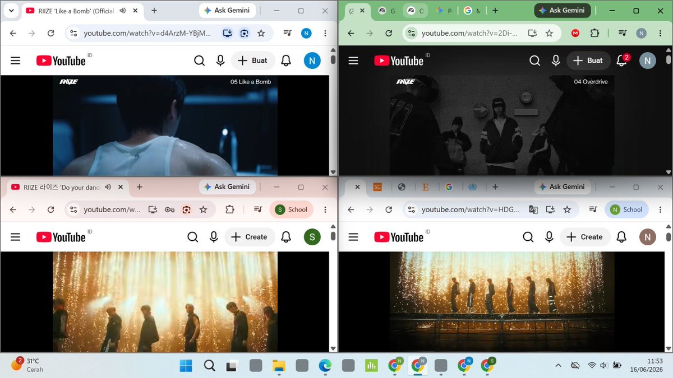Click red Lens icon in Do your dance window
Viewport: 673px width, 378px height.
(186, 209)
